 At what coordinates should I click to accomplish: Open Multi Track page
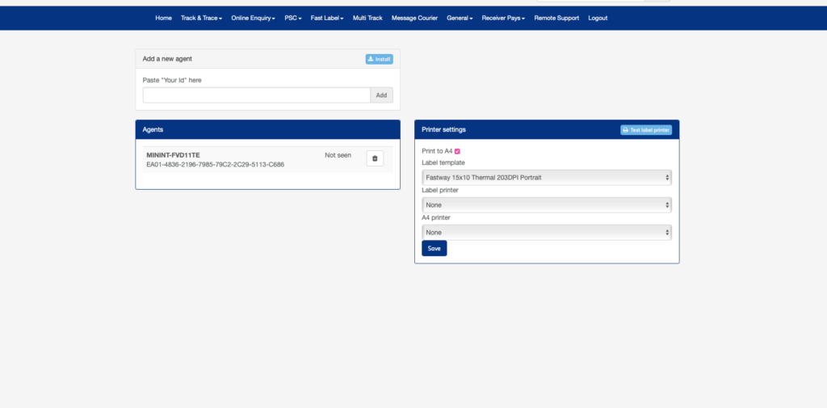point(367,18)
